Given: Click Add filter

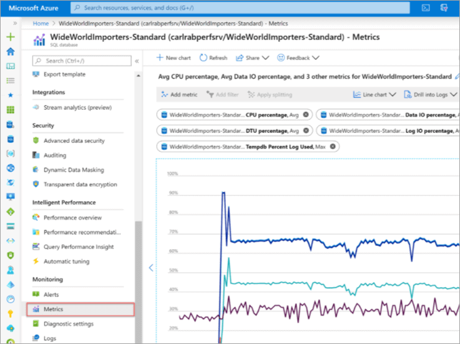Looking at the screenshot, I should pyautogui.click(x=222, y=94).
